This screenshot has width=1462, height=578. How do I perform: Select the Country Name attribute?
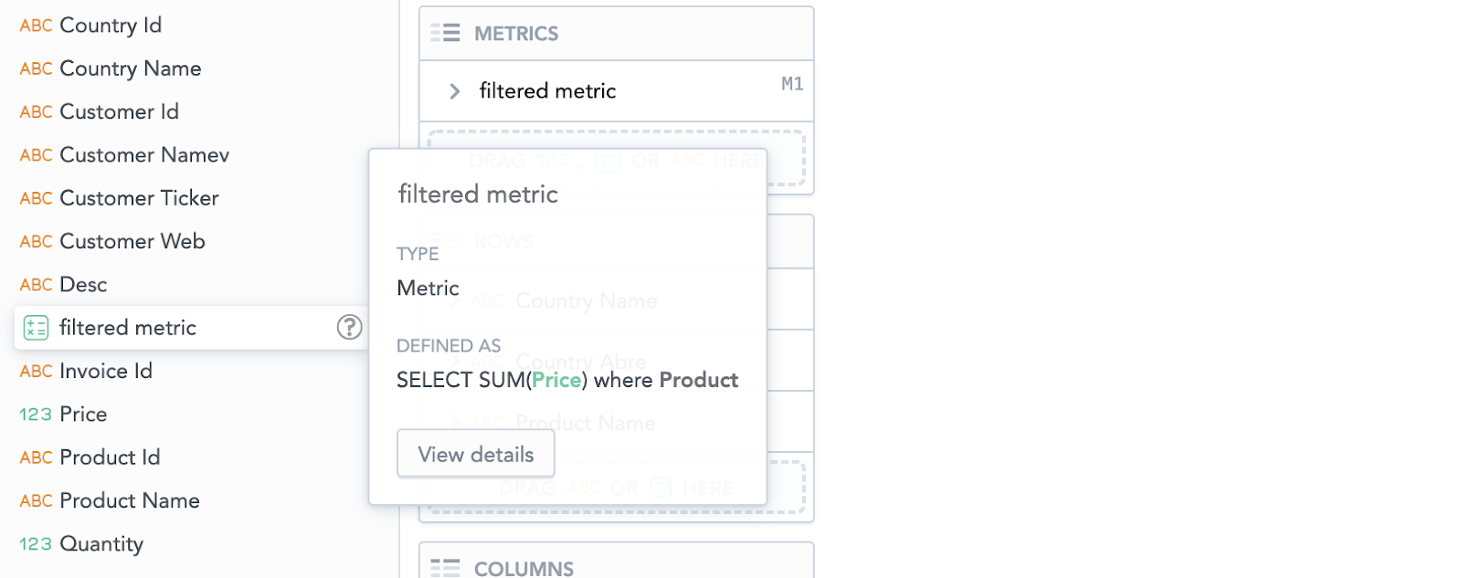point(130,68)
